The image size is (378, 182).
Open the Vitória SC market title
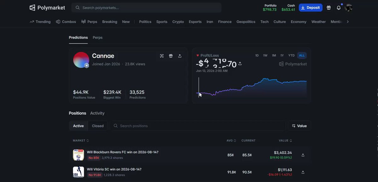click(x=114, y=169)
